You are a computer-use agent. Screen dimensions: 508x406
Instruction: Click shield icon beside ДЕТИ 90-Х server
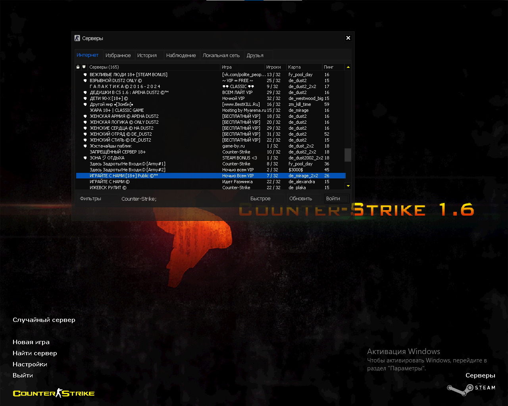[x=85, y=98]
